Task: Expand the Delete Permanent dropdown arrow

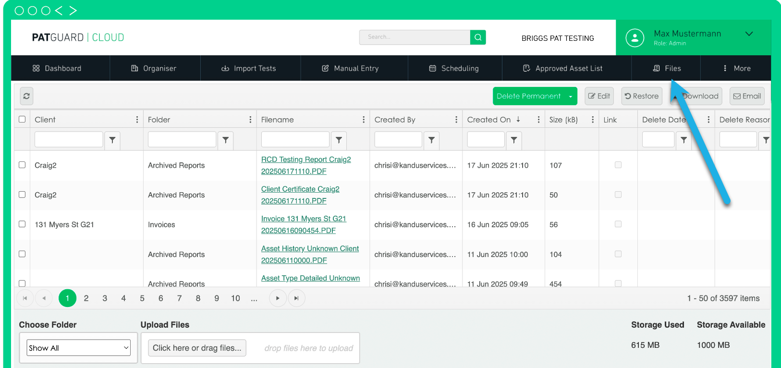Action: (571, 97)
